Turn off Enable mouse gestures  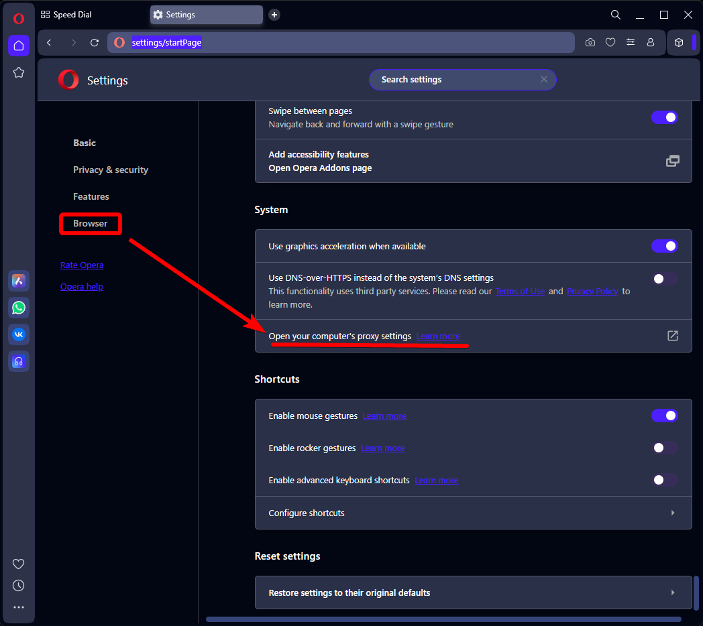(665, 416)
